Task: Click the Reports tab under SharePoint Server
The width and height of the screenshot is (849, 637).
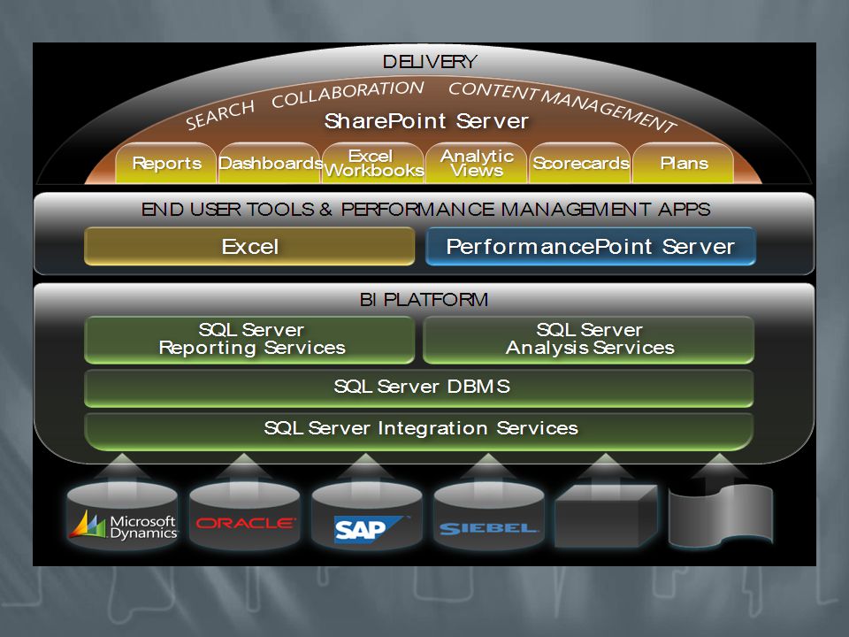Action: click(166, 163)
